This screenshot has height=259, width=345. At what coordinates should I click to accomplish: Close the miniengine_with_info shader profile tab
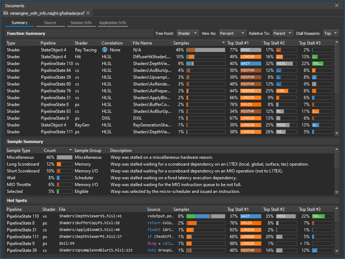tap(88, 13)
